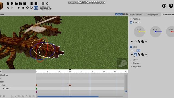The height and width of the screenshot is (98, 174).
Task: Click the page-with-plus import asset icon
Action: [x=12, y=4]
